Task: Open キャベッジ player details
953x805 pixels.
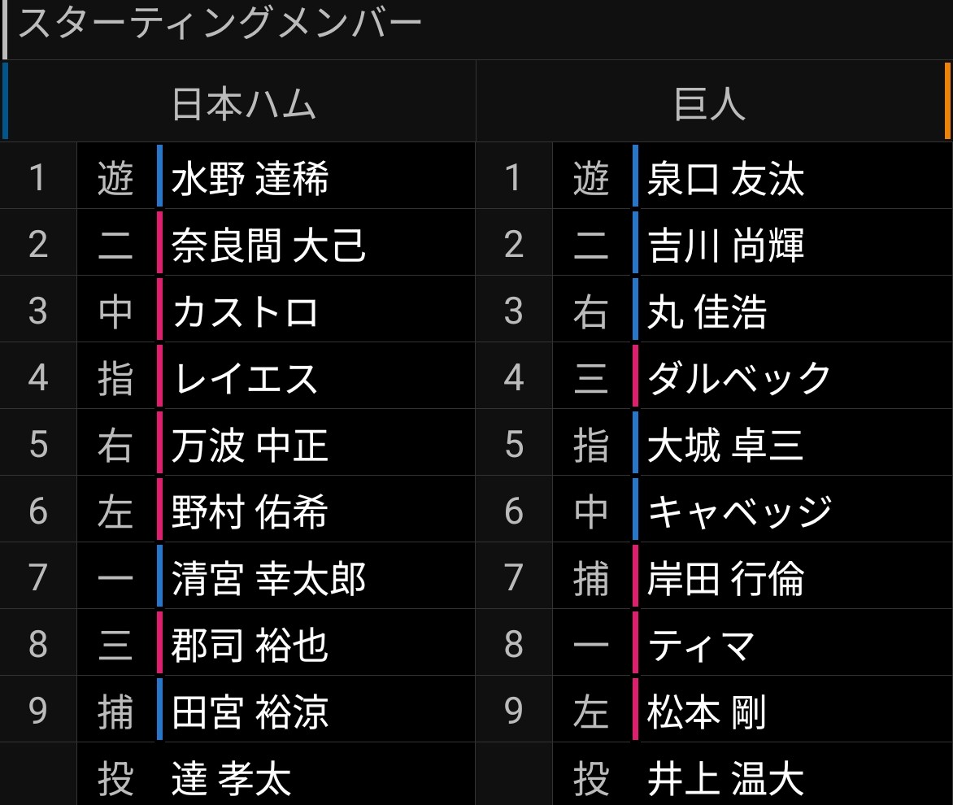Action: click(740, 511)
